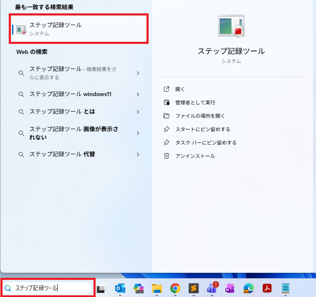Click 開く to launch the app
The width and height of the screenshot is (316, 297).
click(180, 89)
